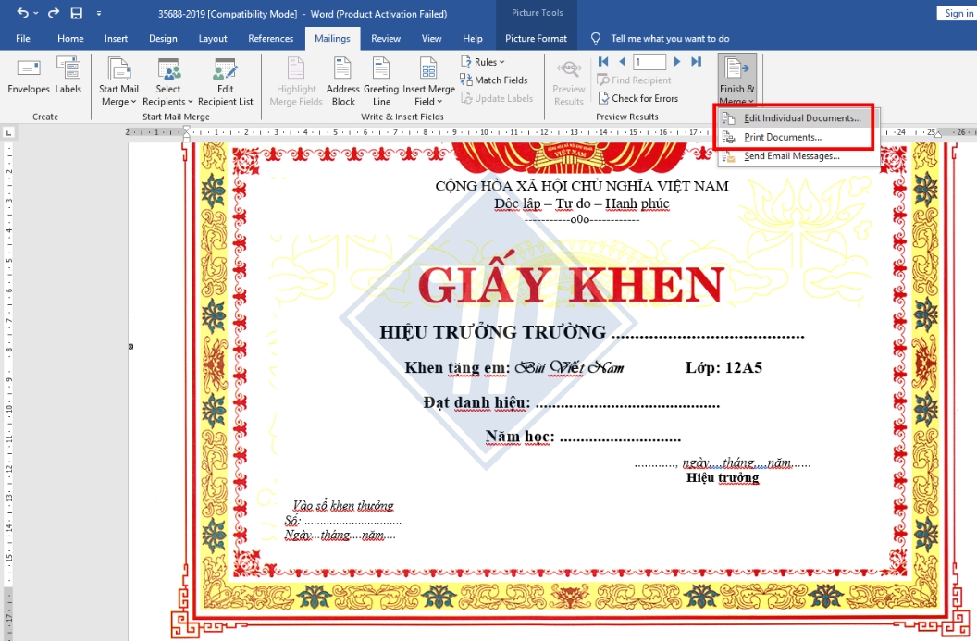
Task: Go to the previous record
Action: [x=622, y=61]
